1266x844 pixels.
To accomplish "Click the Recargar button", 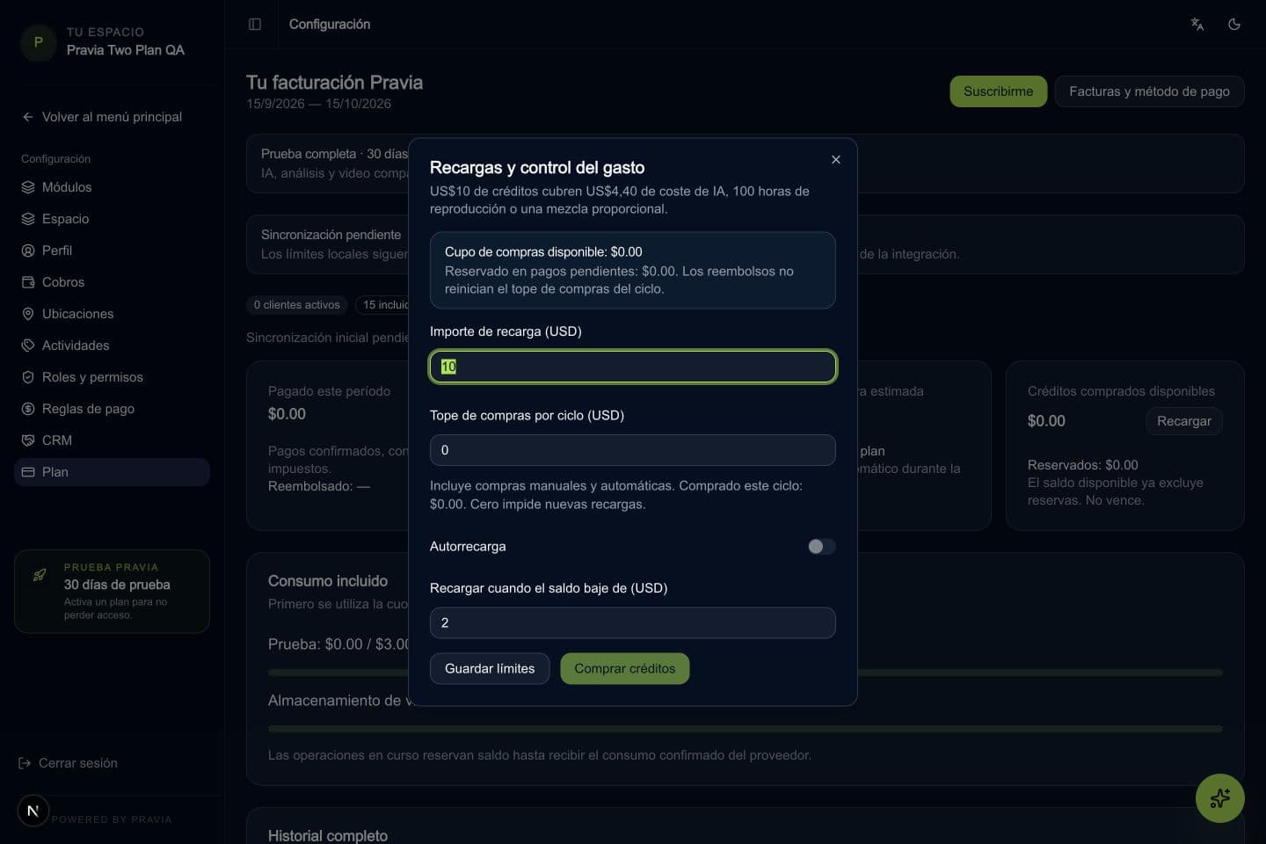I will point(1183,421).
